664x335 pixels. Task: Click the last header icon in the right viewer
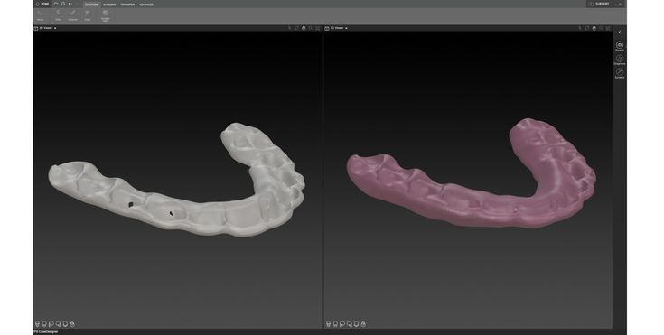click(x=608, y=28)
